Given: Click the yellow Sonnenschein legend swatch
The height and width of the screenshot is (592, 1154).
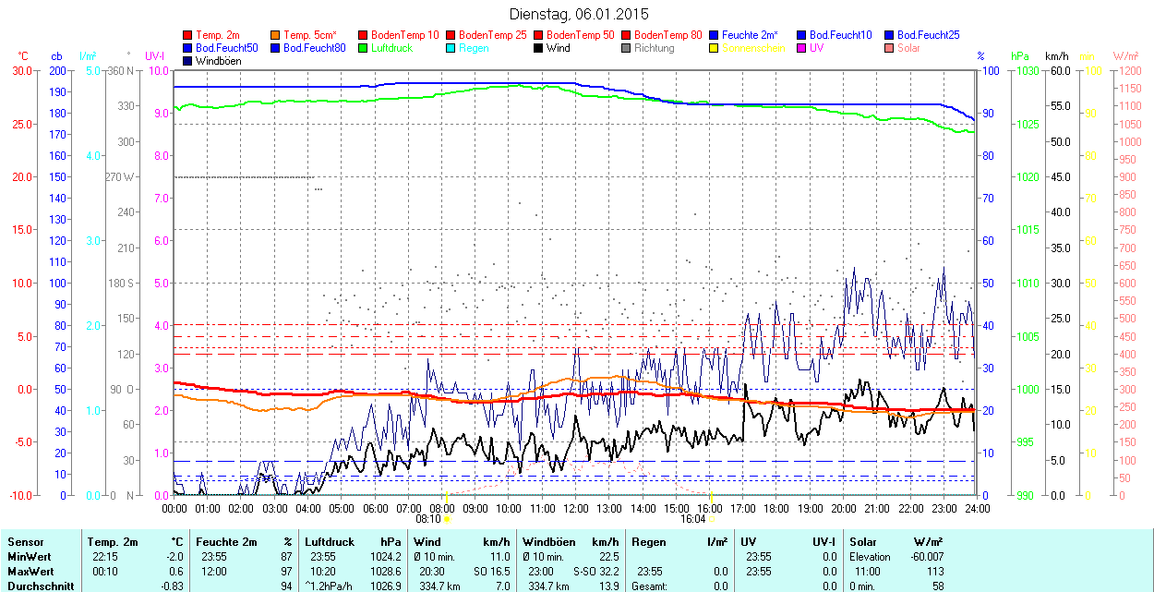Looking at the screenshot, I should (x=715, y=48).
